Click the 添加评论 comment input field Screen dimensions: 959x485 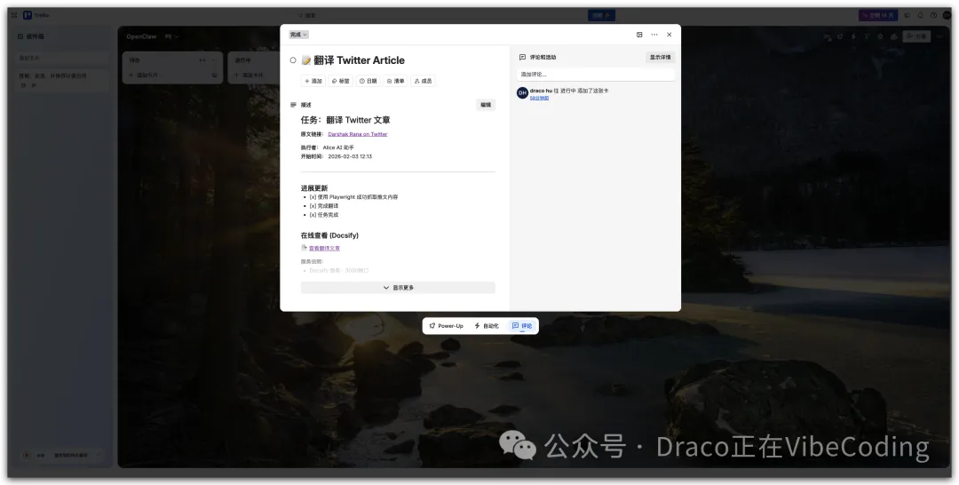click(x=595, y=75)
